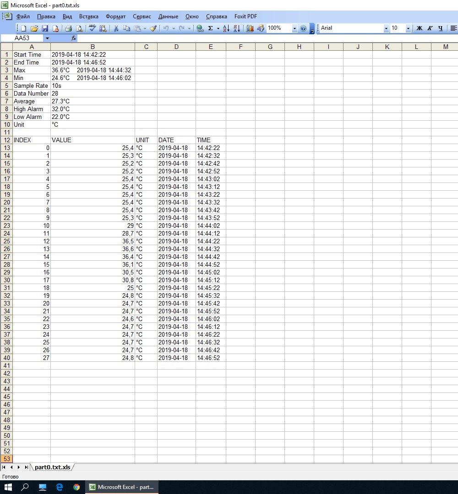The width and height of the screenshot is (458, 494).
Task: Open the Правка menu
Action: 46,16
